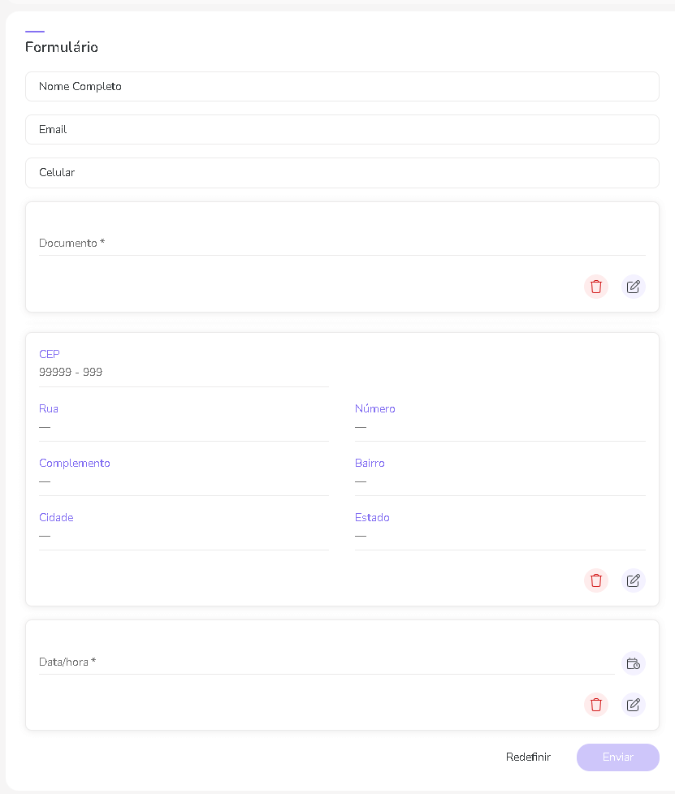Viewport: 675px width, 794px height.
Task: Select the Estado field
Action: 500,536
